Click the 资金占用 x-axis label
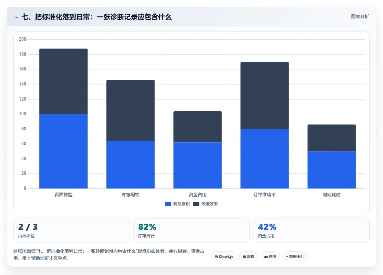The height and width of the screenshot is (275, 383). pos(198,195)
